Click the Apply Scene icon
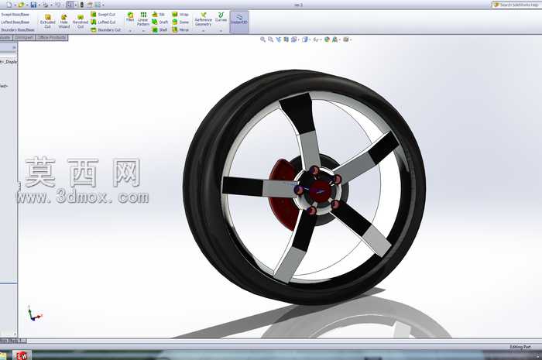The height and width of the screenshot is (360, 542). pos(334,39)
